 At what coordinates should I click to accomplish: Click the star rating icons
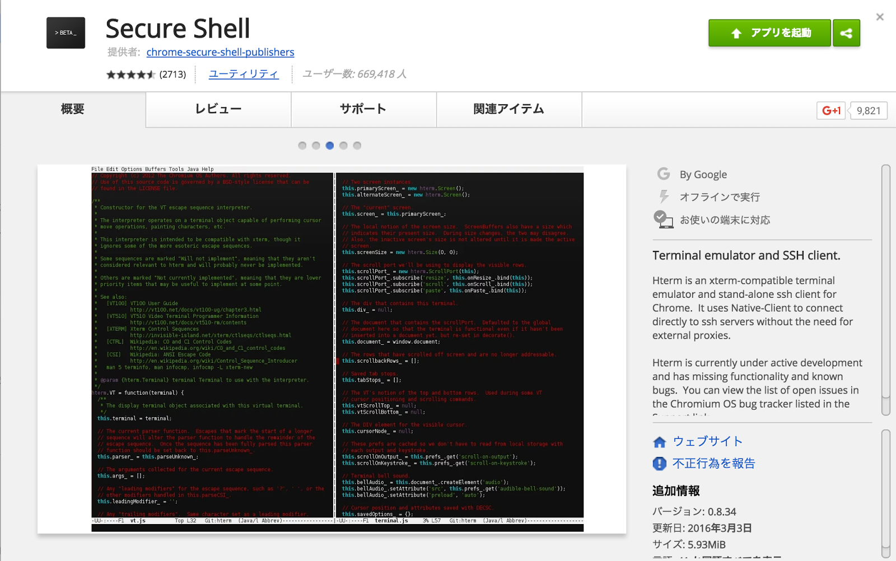click(131, 74)
